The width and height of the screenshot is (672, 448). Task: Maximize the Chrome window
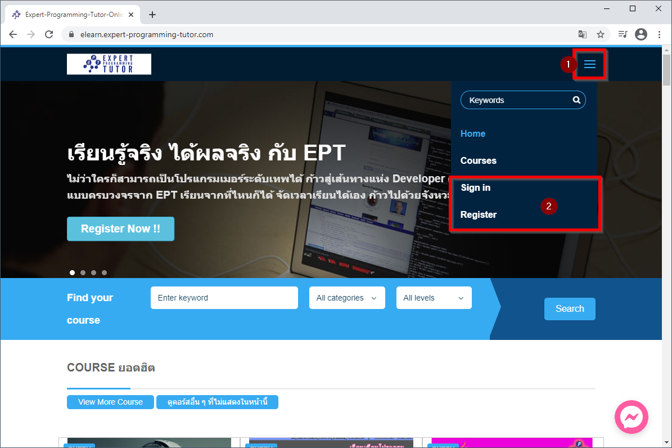click(x=633, y=8)
